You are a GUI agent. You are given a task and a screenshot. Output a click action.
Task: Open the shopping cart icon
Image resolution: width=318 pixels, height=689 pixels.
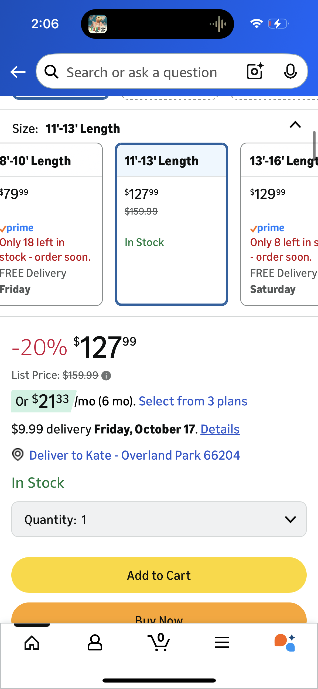[159, 643]
